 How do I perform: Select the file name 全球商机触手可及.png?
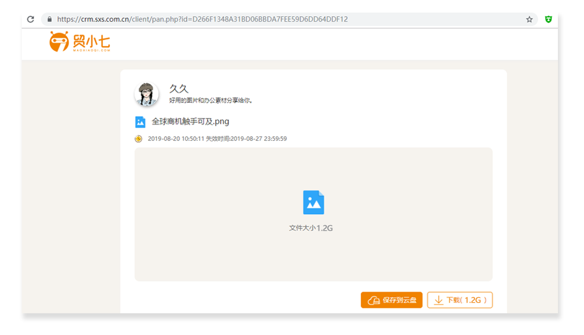[190, 122]
